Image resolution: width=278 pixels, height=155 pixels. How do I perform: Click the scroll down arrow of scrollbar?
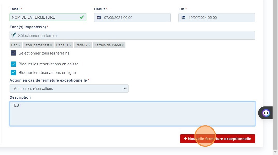click(275, 152)
